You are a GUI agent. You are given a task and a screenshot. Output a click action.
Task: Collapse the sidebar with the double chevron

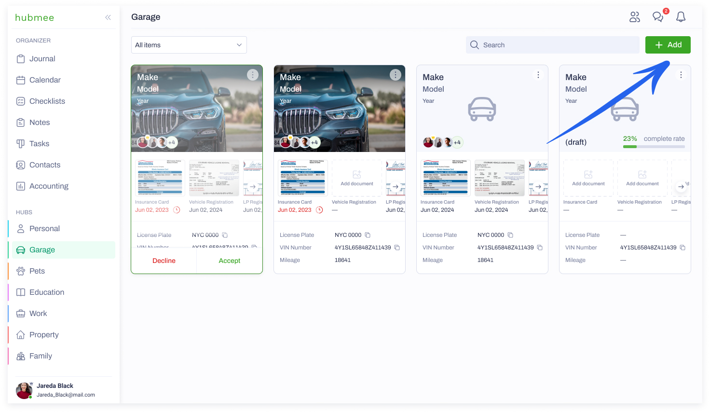point(108,17)
